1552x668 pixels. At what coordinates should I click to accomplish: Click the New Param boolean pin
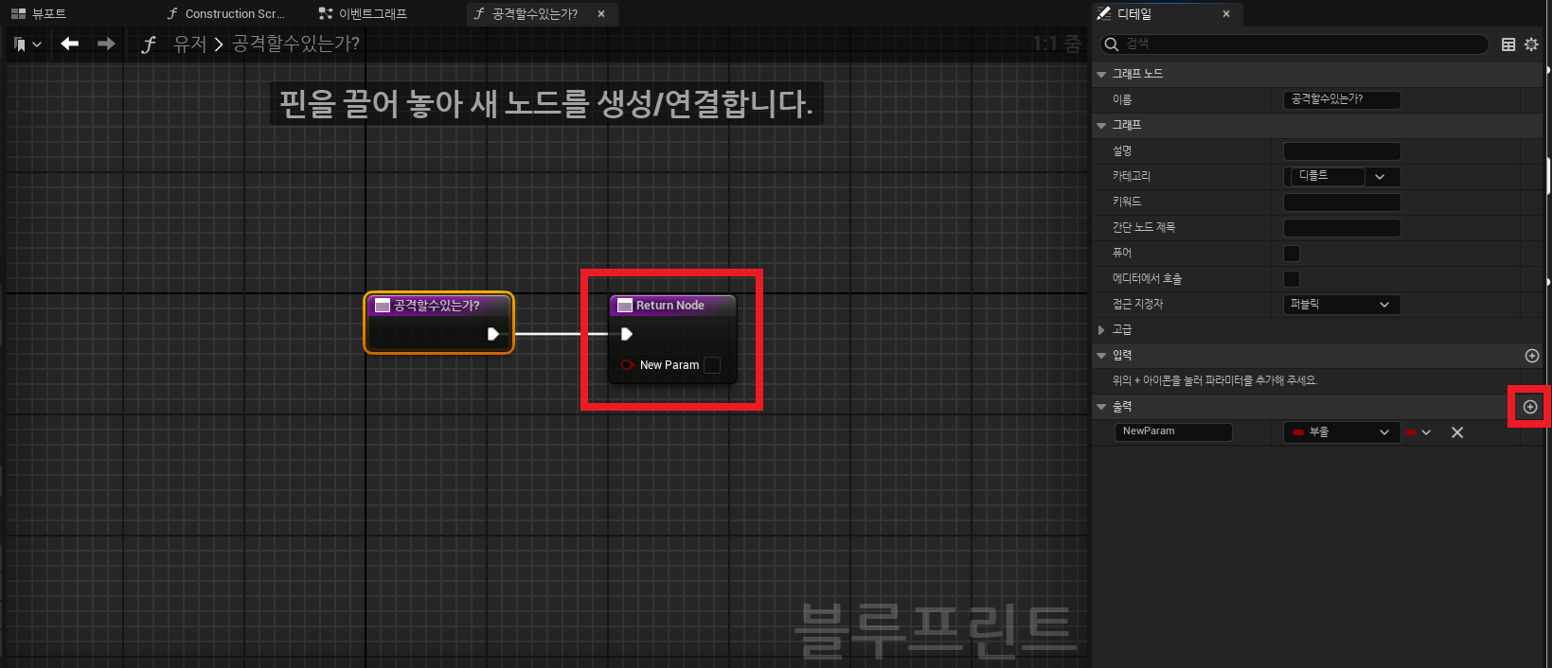(x=627, y=365)
